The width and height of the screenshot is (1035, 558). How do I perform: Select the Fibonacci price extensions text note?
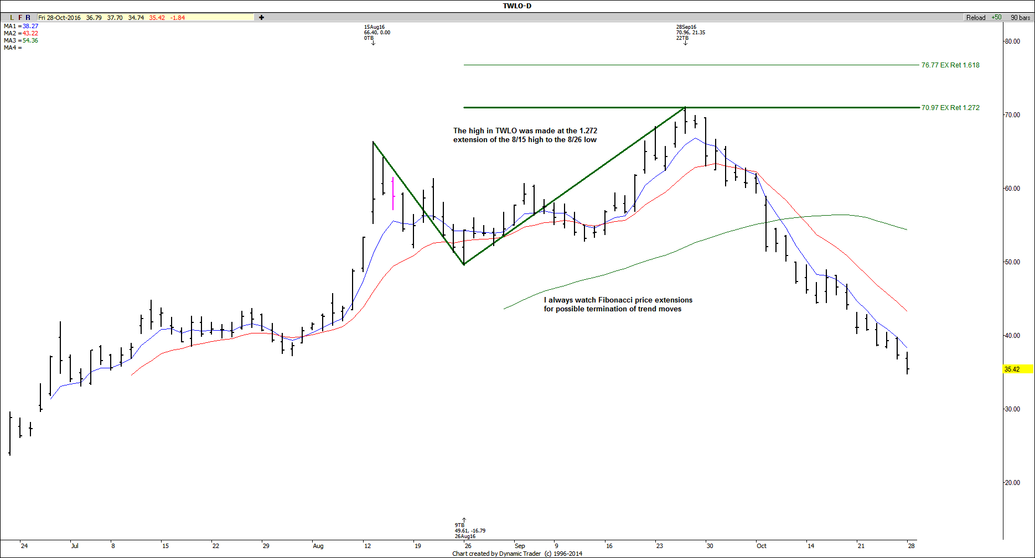[x=618, y=305]
